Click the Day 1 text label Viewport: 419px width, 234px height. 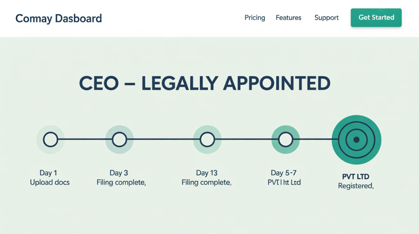pyautogui.click(x=48, y=173)
